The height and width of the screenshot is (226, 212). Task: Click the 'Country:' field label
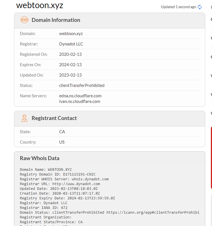click(28, 142)
